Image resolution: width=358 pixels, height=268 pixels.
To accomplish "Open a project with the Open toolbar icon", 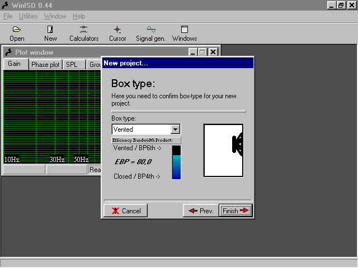I will [17, 33].
